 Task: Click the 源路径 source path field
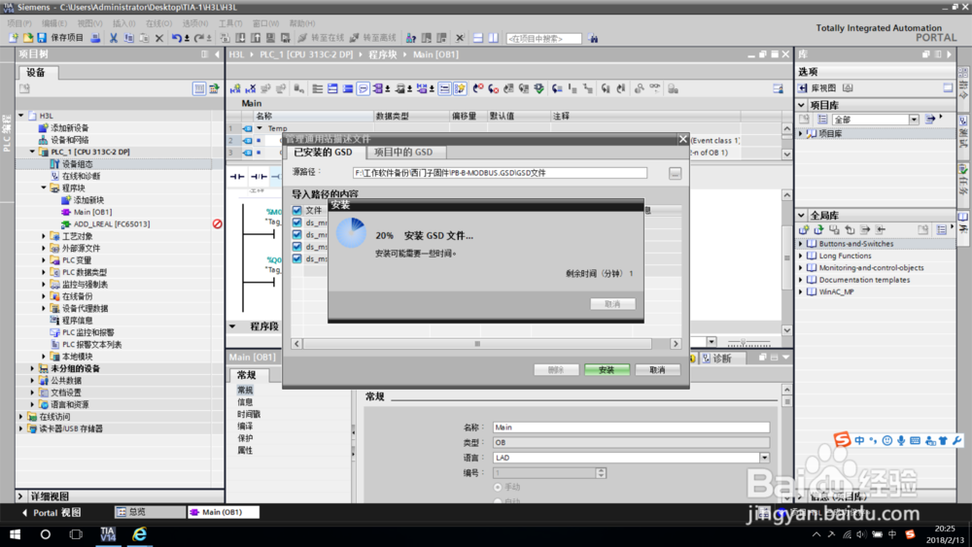(x=500, y=173)
